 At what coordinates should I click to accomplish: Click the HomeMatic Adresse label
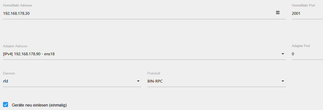click(x=17, y=5)
